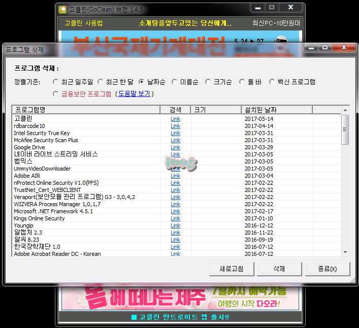The image size is (359, 328).
Task: Open Link for nProtect Online Security row
Action: (x=175, y=183)
